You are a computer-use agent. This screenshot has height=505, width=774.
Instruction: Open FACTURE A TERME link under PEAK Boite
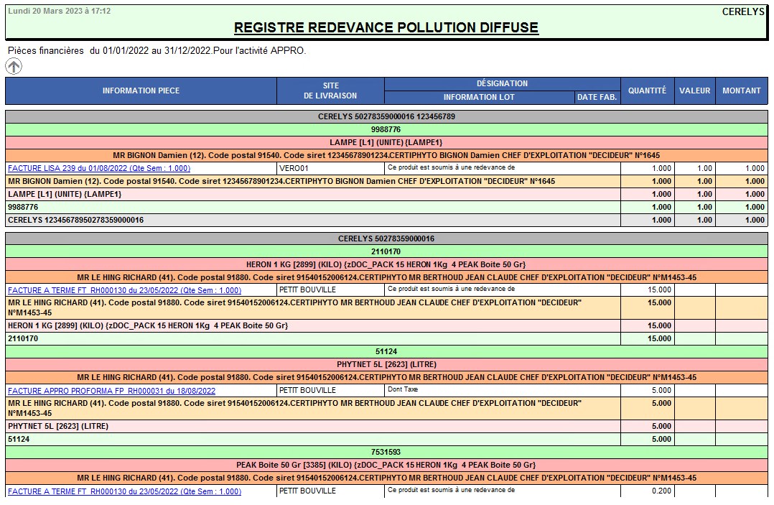pyautogui.click(x=124, y=491)
